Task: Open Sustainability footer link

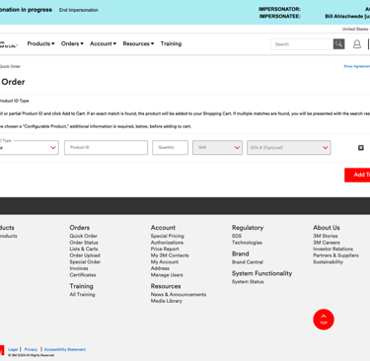Action: click(329, 262)
